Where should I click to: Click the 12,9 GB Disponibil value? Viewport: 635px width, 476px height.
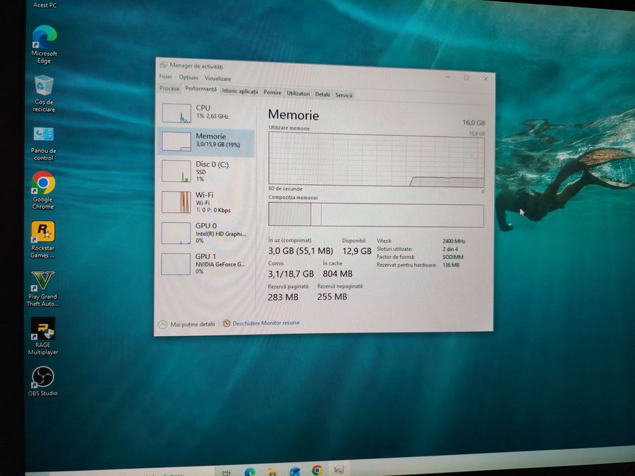coord(357,251)
